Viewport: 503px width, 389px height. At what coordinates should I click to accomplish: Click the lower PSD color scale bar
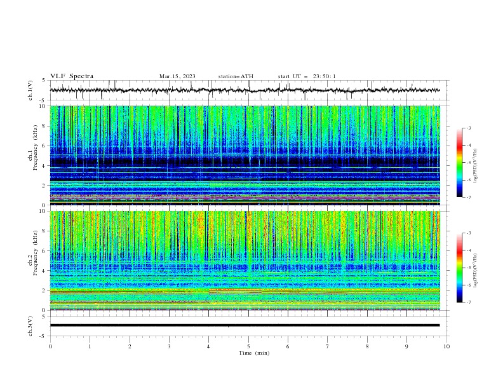click(x=459, y=268)
